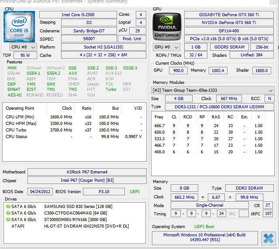Click the C300-CTFDDAC064MAG drive status checkmark
Screen dimensions: 279x249
point(8,213)
